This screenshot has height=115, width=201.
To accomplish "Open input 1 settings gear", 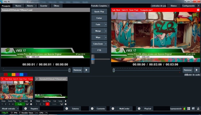I will (31, 104).
